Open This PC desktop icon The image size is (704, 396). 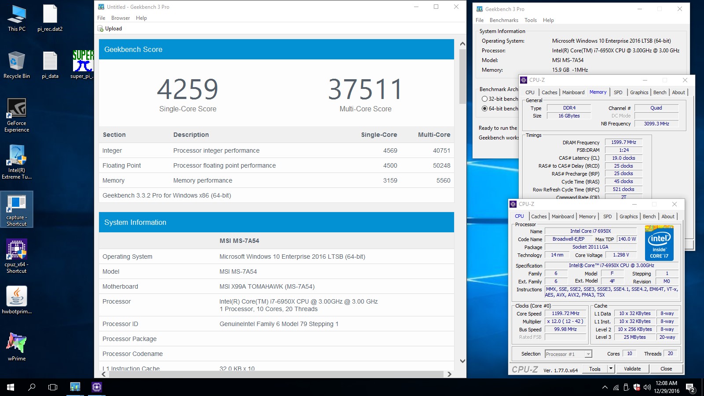[x=17, y=18]
